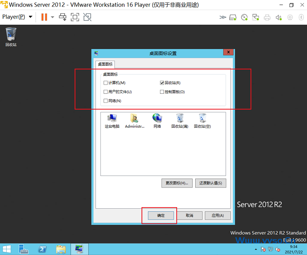Click the Send Ctrl+Alt+Del icon
The height and width of the screenshot is (255, 307).
pyautogui.click(x=62, y=17)
